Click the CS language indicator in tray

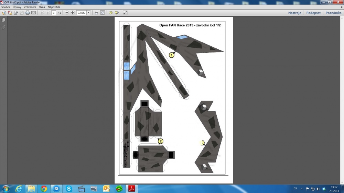tap(295, 189)
